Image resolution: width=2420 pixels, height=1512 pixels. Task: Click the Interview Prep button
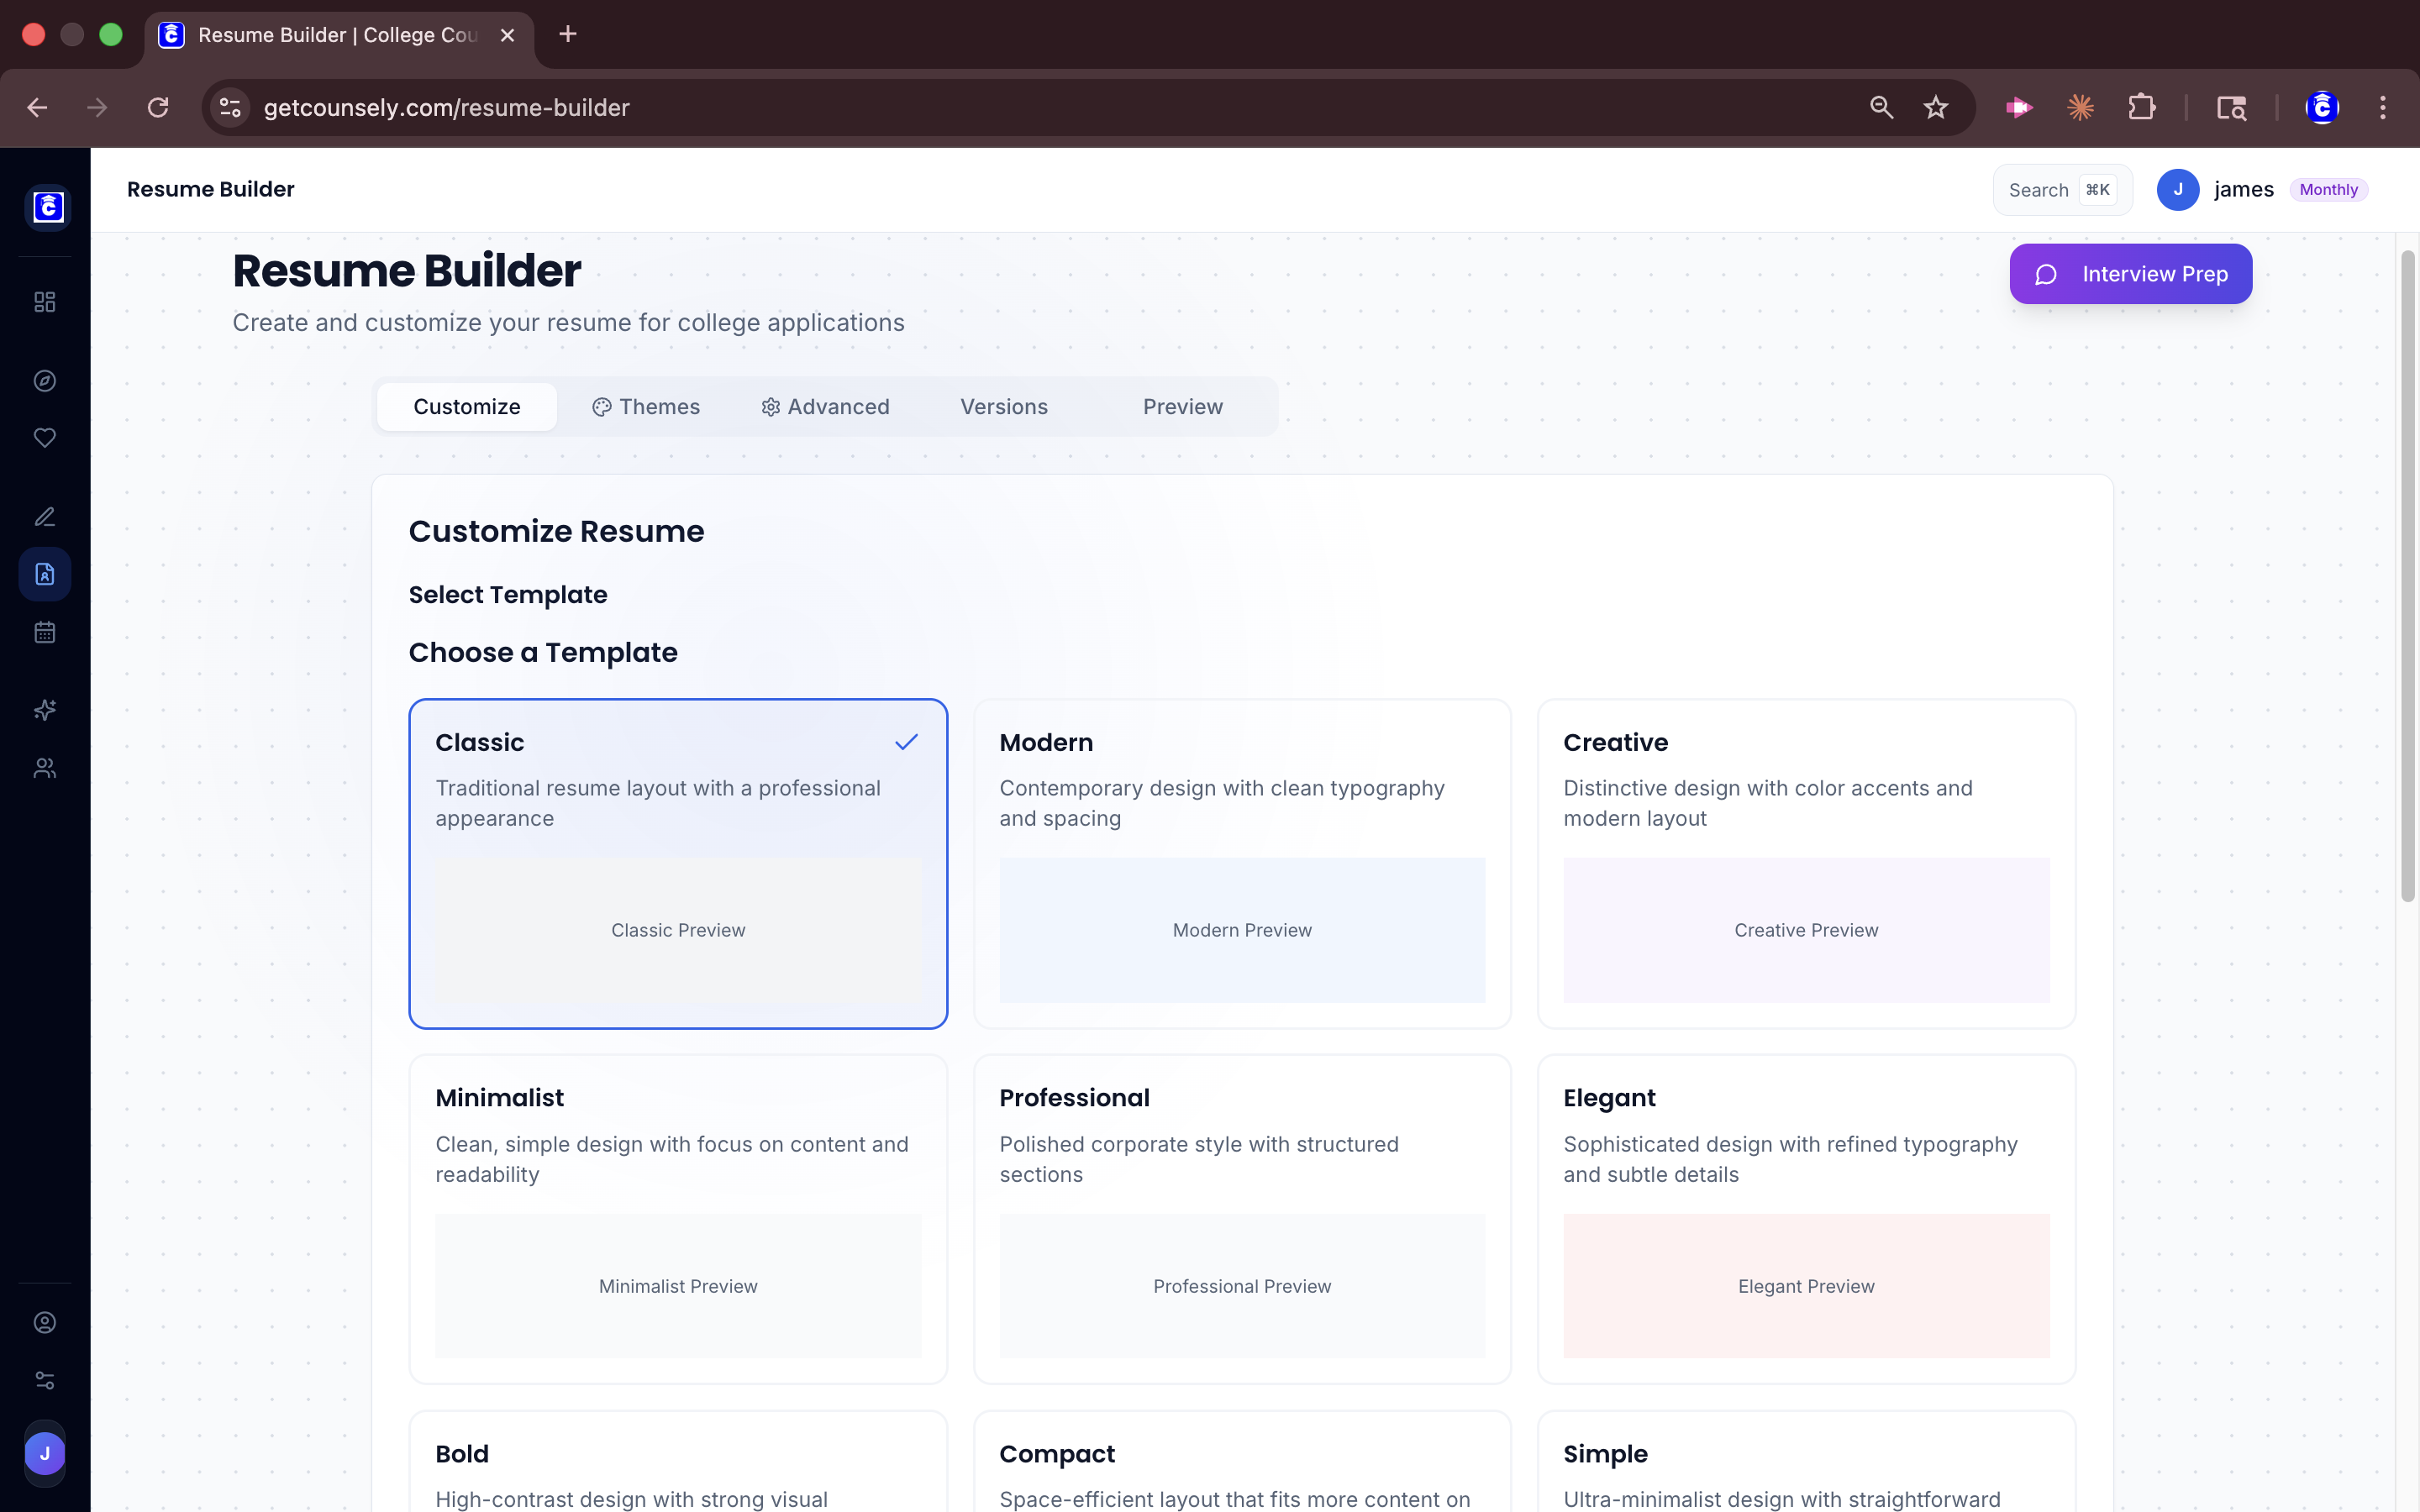(x=2130, y=273)
